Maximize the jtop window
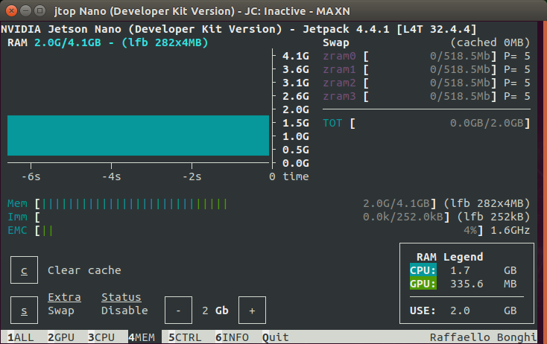Image resolution: width=547 pixels, height=344 pixels. click(x=40, y=11)
